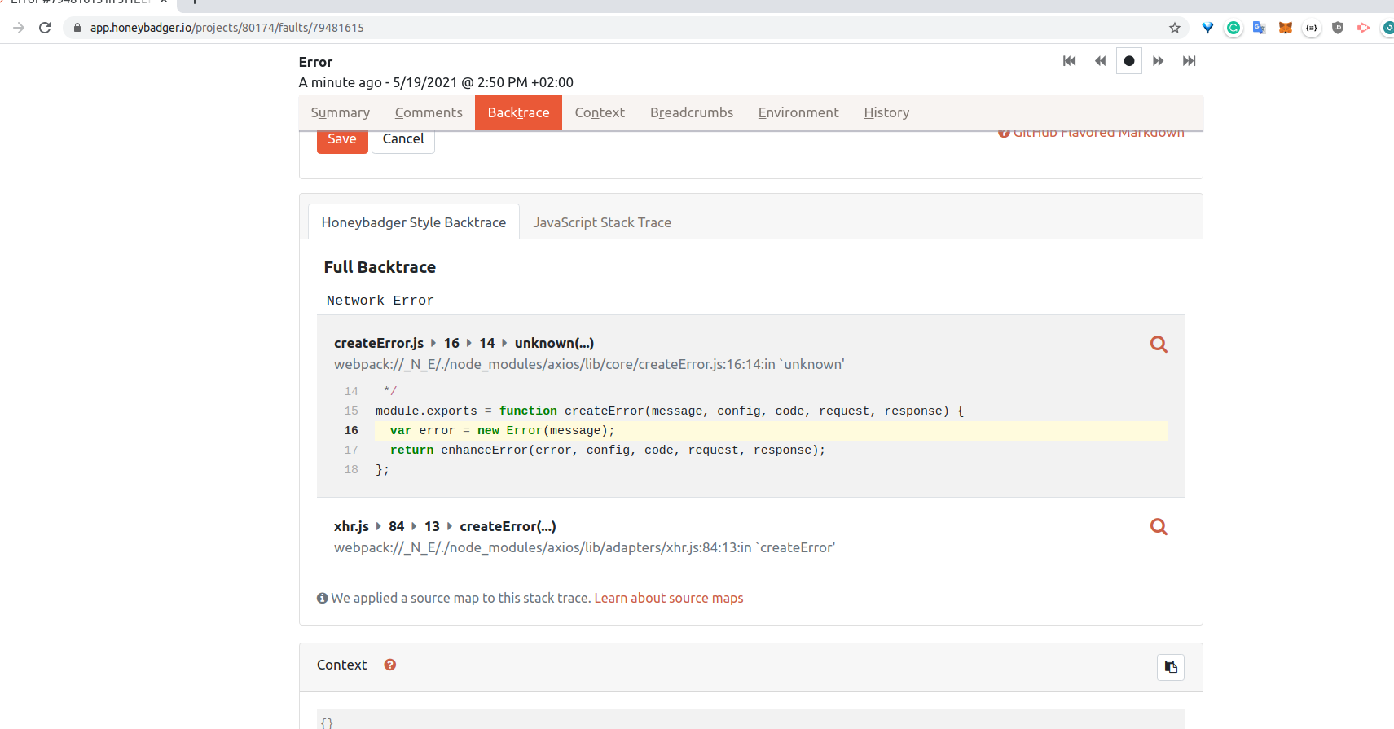Screen dimensions: 1394x729
Task: Open the MetaMask fox extension icon
Action: click(x=1286, y=28)
